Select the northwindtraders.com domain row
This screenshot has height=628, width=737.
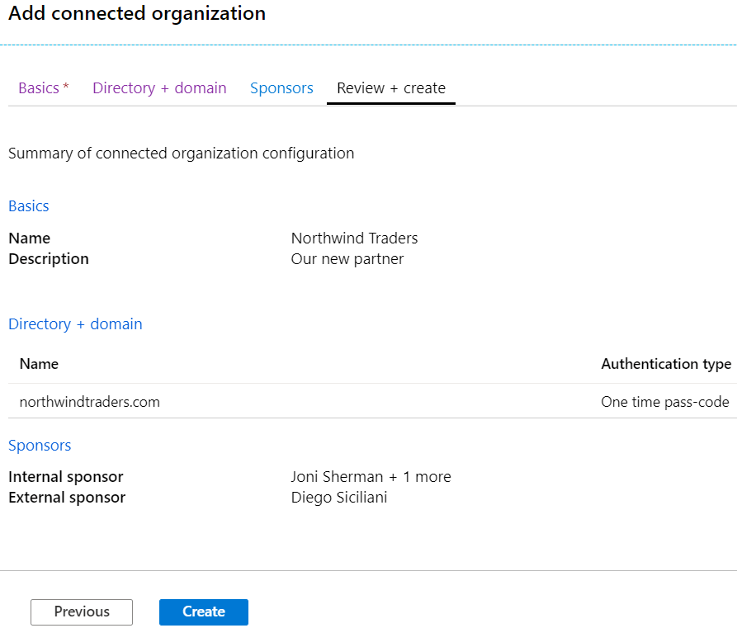(90, 403)
